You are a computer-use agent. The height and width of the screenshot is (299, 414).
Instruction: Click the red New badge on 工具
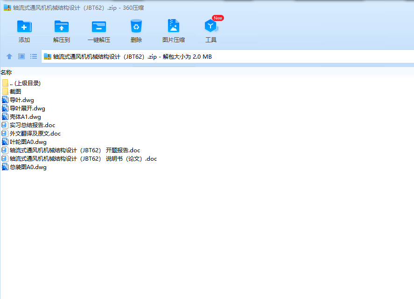218,18
